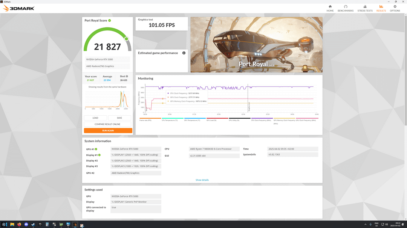Open Firefox from the taskbar

point(19,225)
